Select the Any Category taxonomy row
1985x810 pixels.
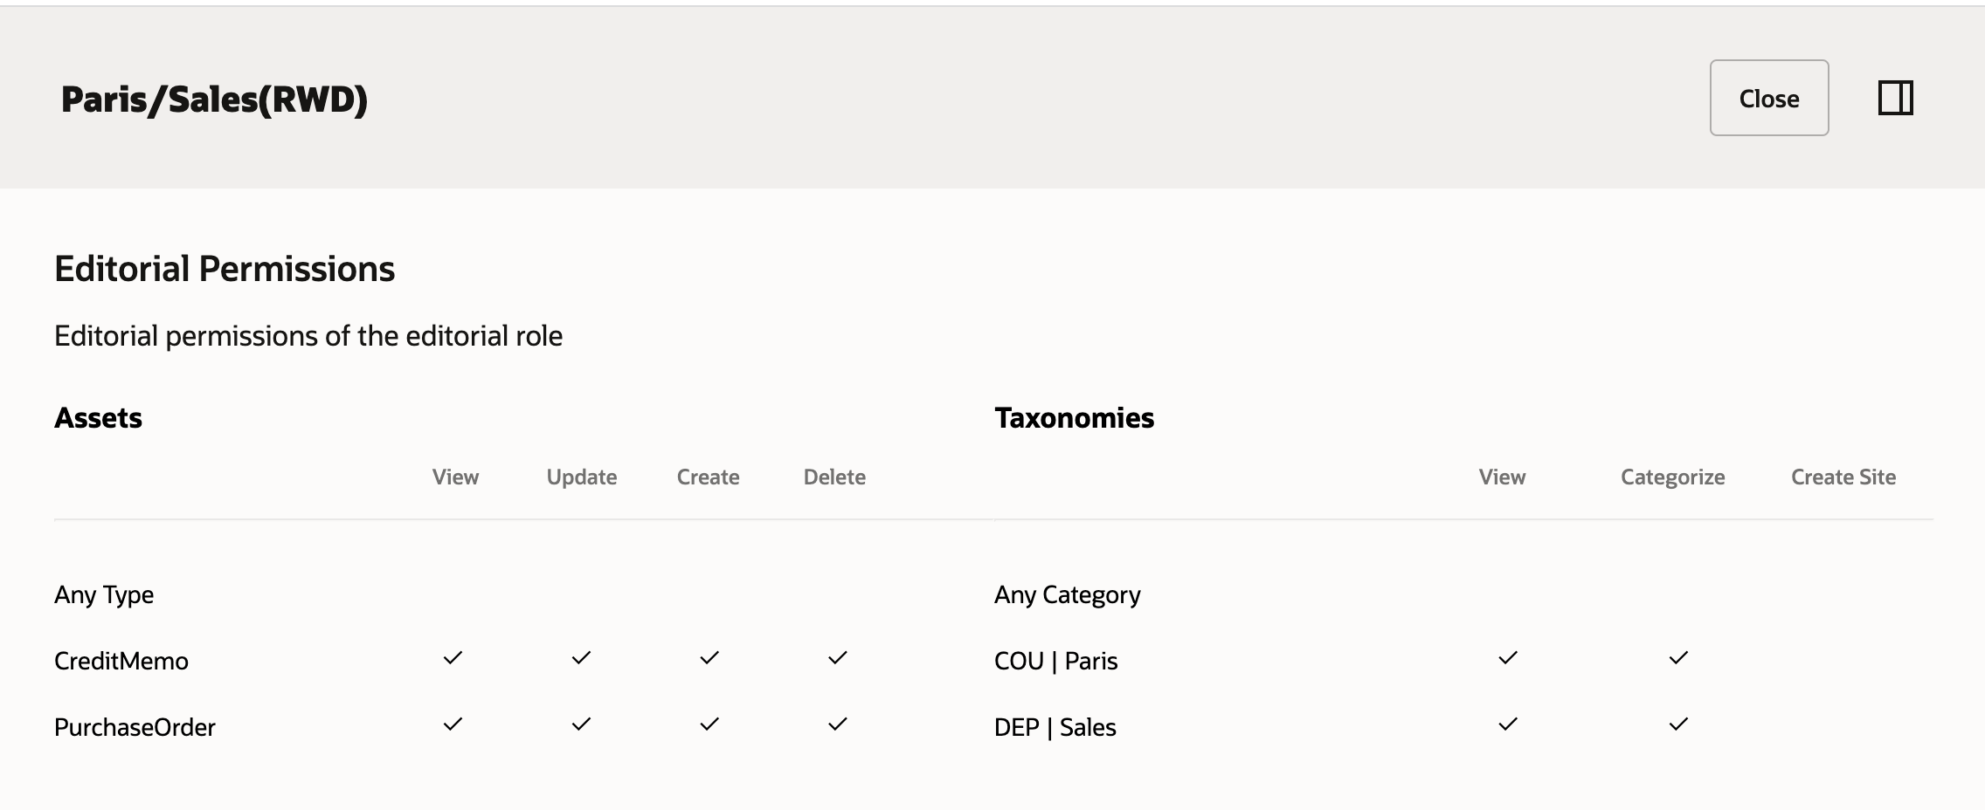coord(1067,594)
